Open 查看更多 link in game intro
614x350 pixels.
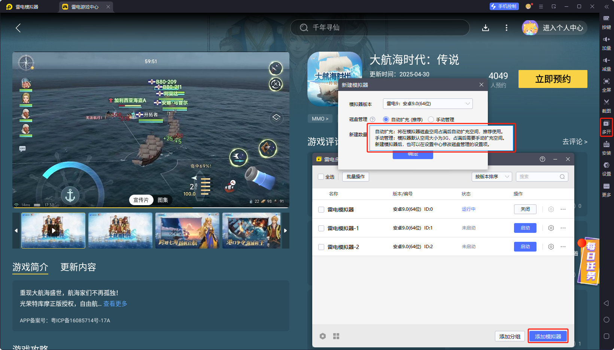[115, 304]
